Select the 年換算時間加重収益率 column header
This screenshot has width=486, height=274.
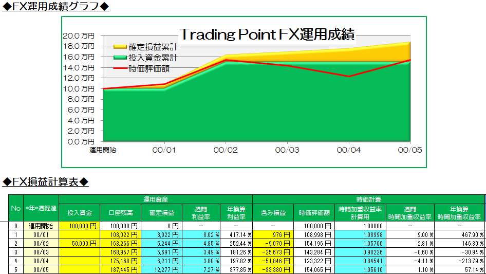(x=459, y=212)
